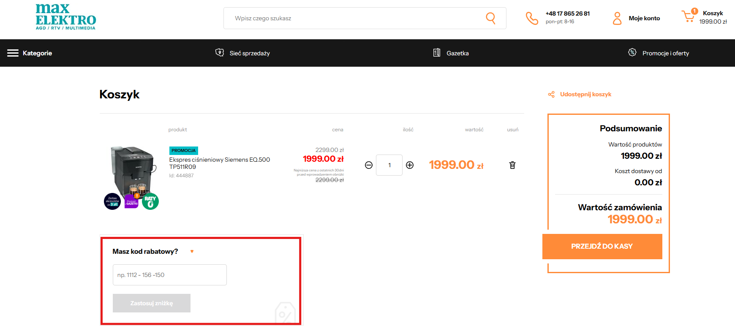
Task: Click the Udostępnij koszyk share icon
Action: coord(551,94)
